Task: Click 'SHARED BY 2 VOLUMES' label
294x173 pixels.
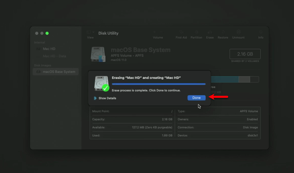Action: [245, 61]
